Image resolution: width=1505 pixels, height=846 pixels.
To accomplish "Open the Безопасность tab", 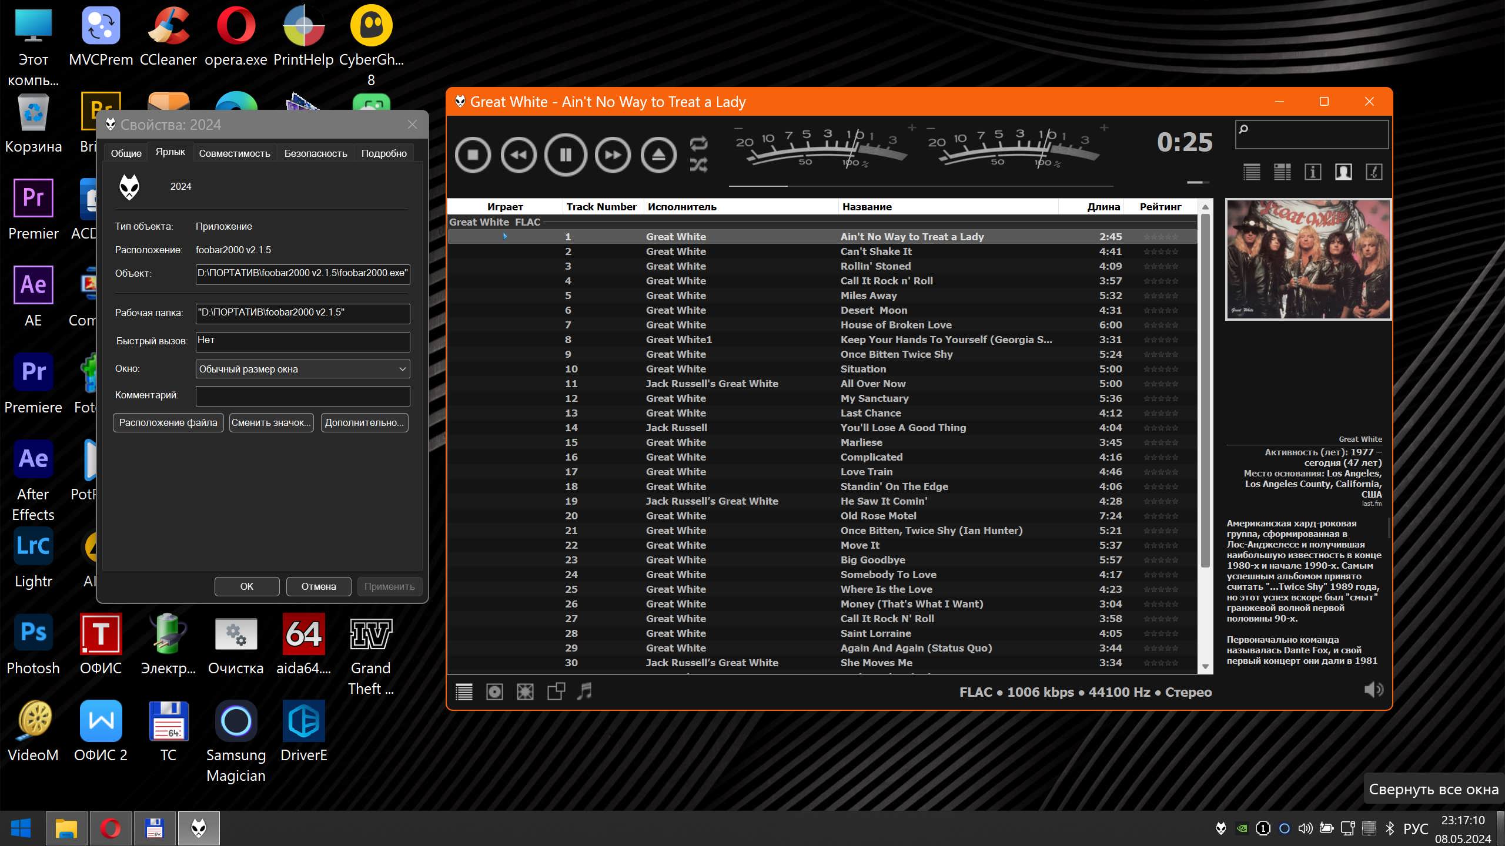I will 316,153.
